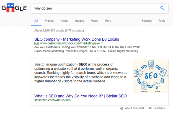Screen dimensions: 173x113
Task: Open the Tools filter menu
Action: click(162, 21)
